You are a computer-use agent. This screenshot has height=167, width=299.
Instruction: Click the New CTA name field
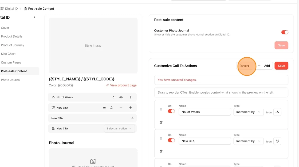205,141
